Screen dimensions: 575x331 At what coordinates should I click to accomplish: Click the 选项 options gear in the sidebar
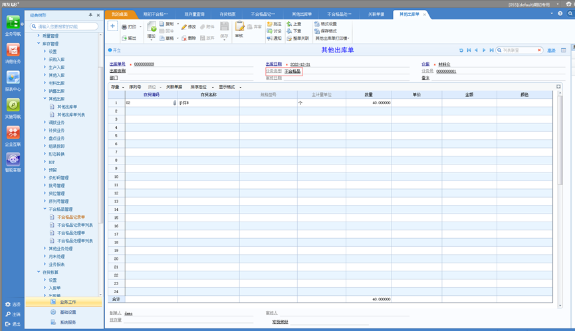(x=13, y=304)
